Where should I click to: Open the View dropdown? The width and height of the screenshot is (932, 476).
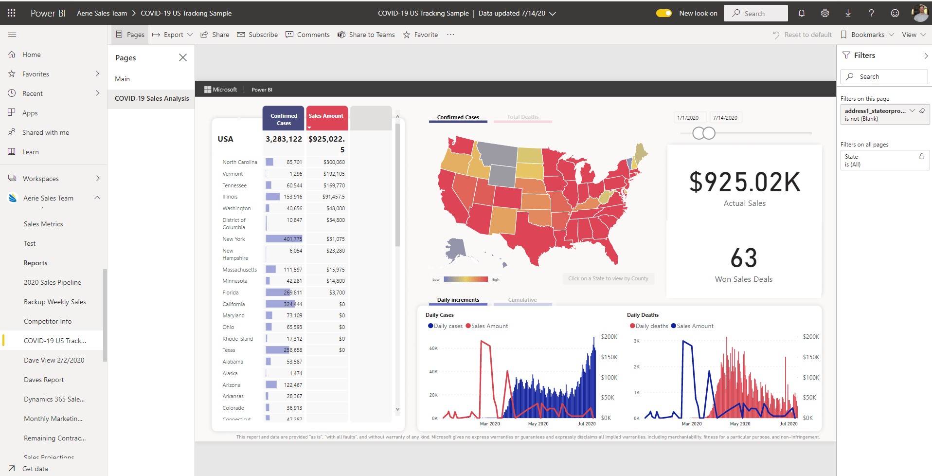(914, 35)
